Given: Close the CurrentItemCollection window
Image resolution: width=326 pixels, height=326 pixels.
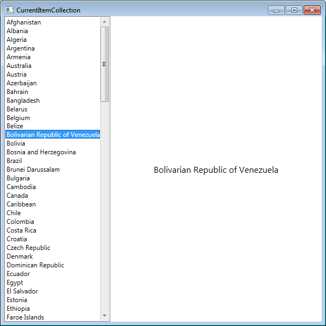Looking at the screenshot, I should 312,10.
